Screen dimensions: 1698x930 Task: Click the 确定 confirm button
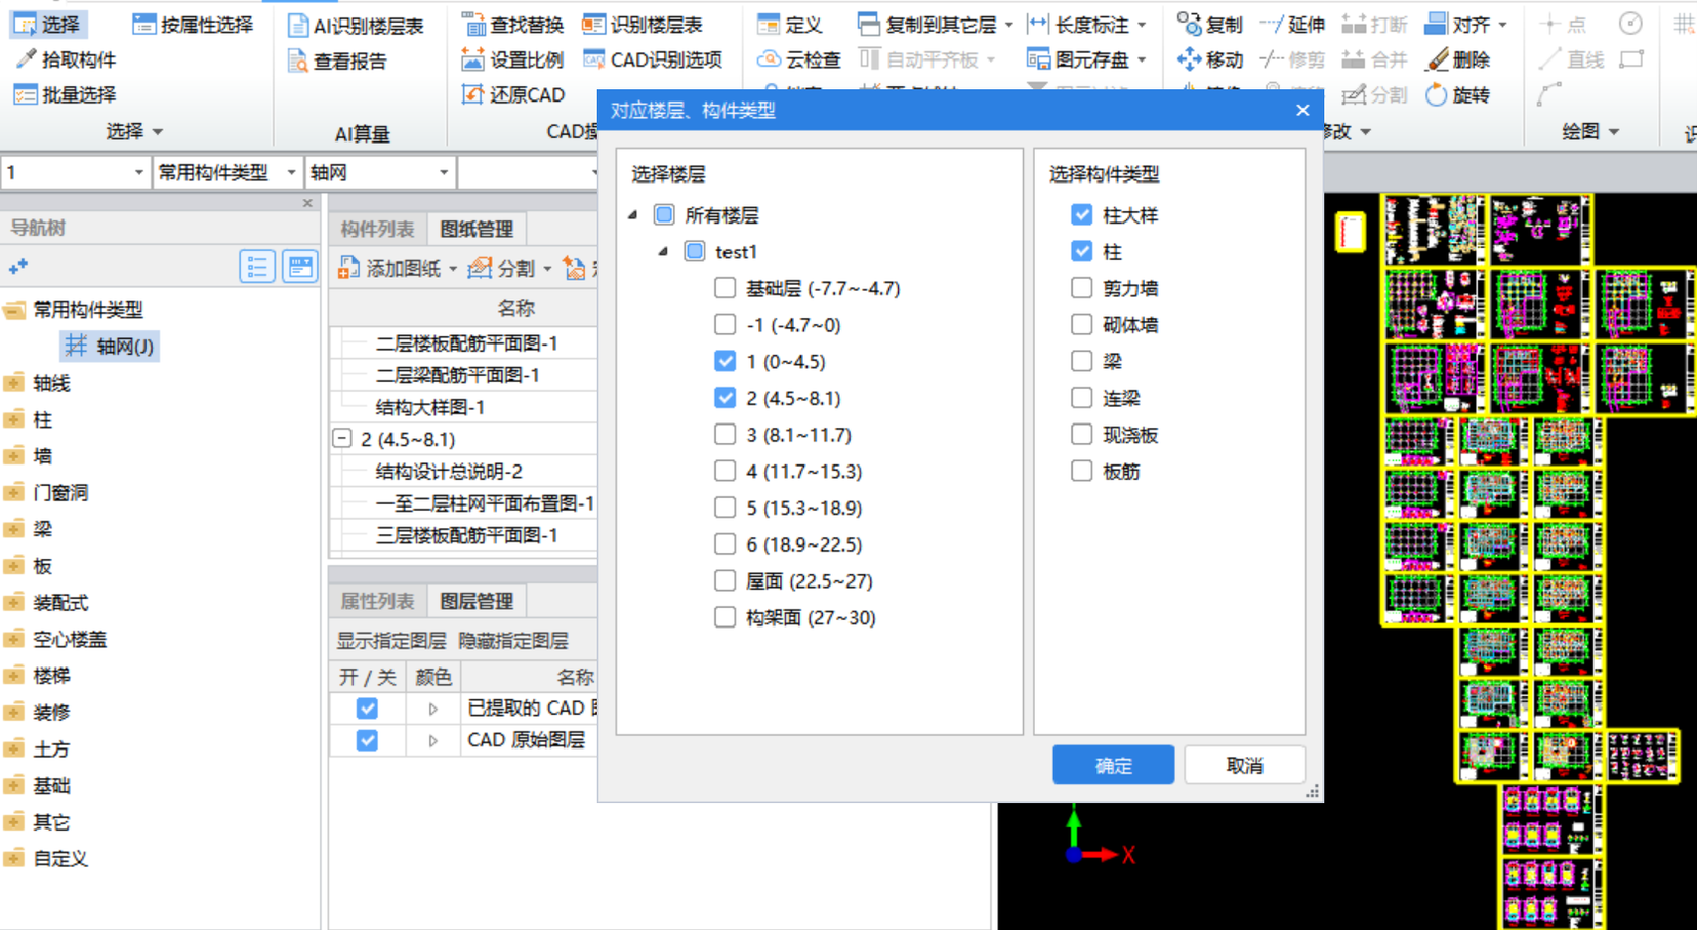[1112, 765]
